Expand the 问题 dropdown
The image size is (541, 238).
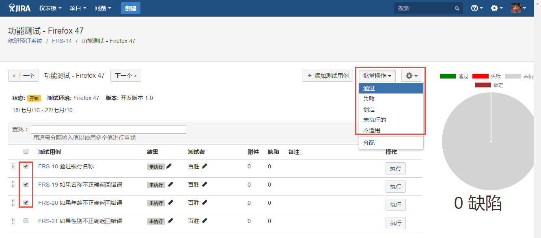103,8
